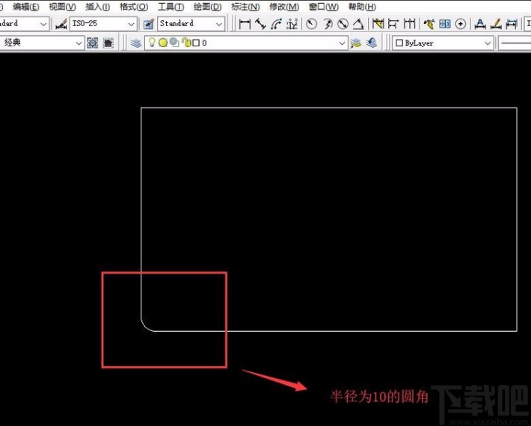
Task: Open the ISO-25 dimension style dropdown
Action: click(103, 24)
